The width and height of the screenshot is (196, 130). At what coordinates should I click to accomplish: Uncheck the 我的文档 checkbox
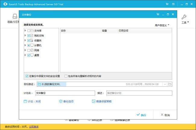[29, 35]
